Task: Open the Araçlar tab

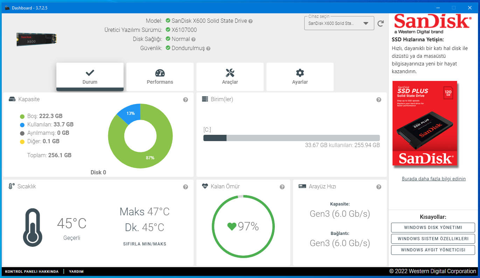Action: coord(230,77)
